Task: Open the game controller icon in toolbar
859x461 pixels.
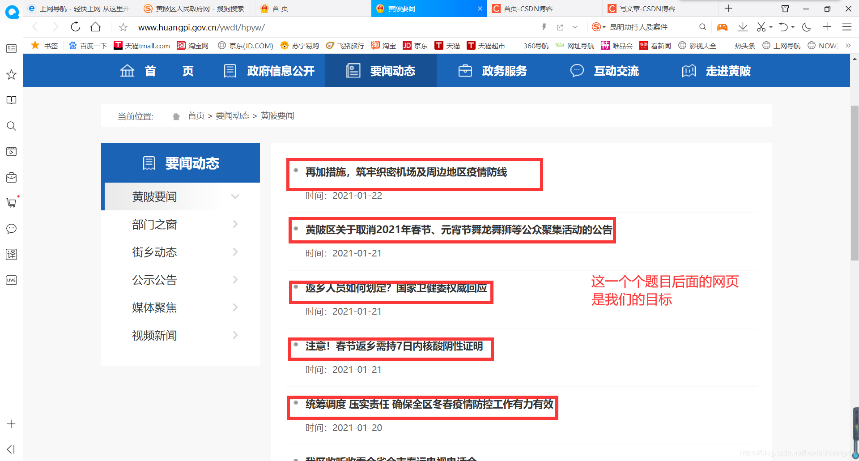Action: pyautogui.click(x=722, y=27)
